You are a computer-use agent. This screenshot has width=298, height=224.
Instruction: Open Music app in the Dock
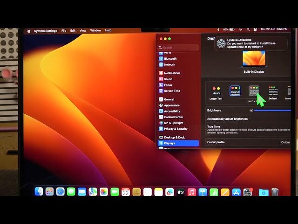[192, 192]
